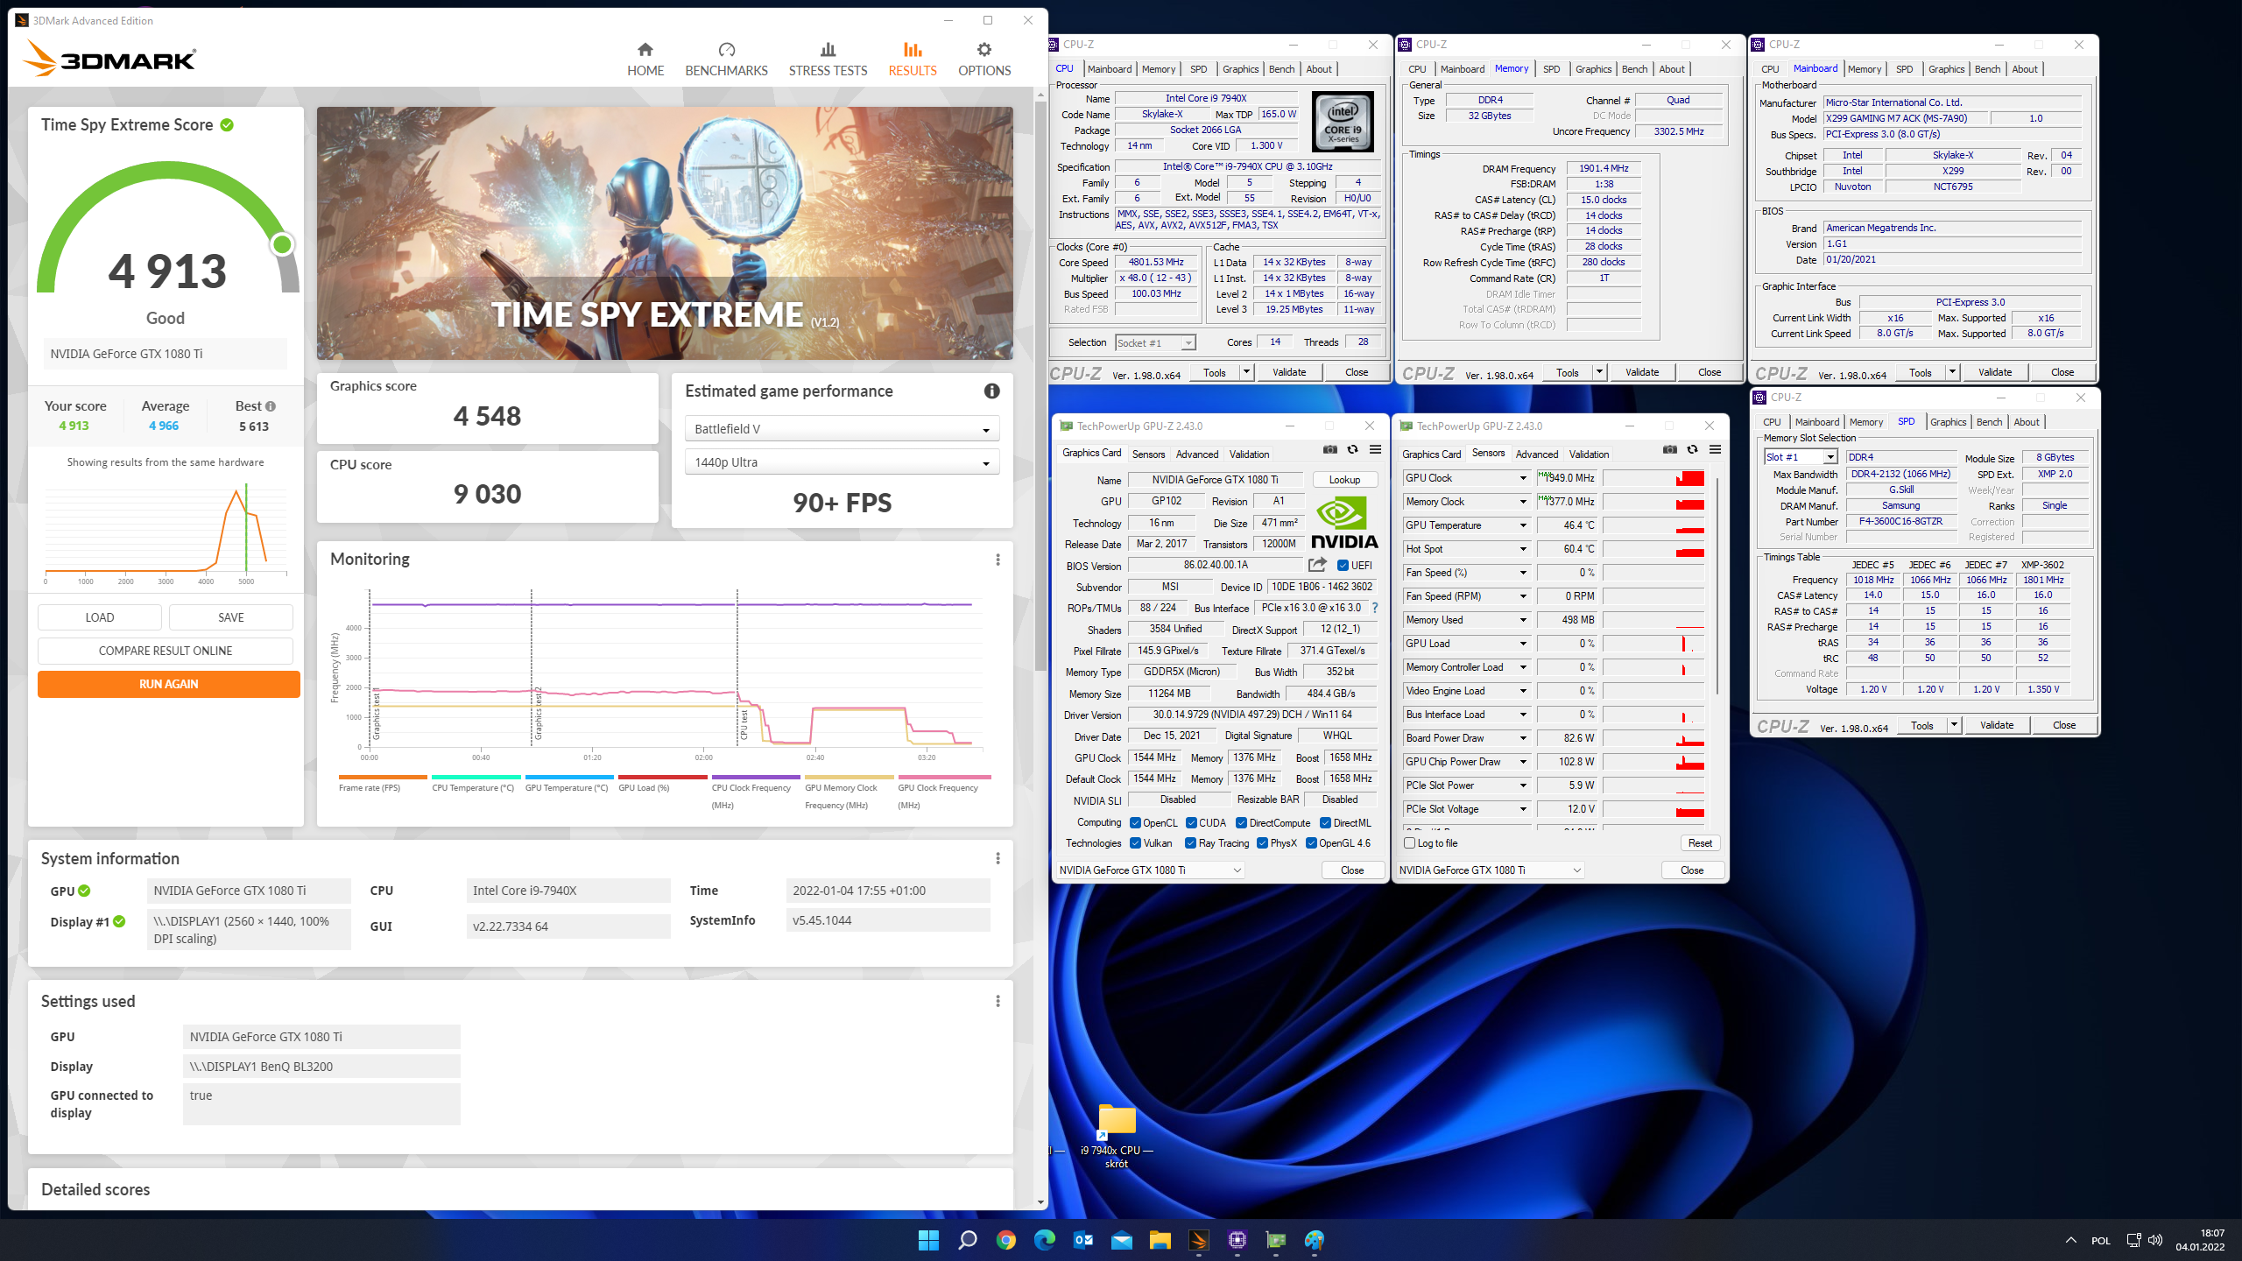2242x1261 pixels.
Task: Open Bench tab in CPU-Z CPU window
Action: 1281,69
